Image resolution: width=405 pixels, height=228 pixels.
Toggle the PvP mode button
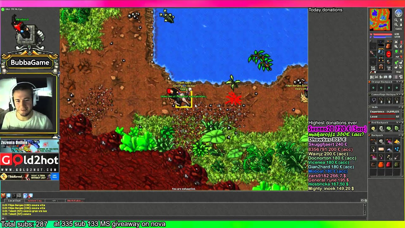point(398,57)
